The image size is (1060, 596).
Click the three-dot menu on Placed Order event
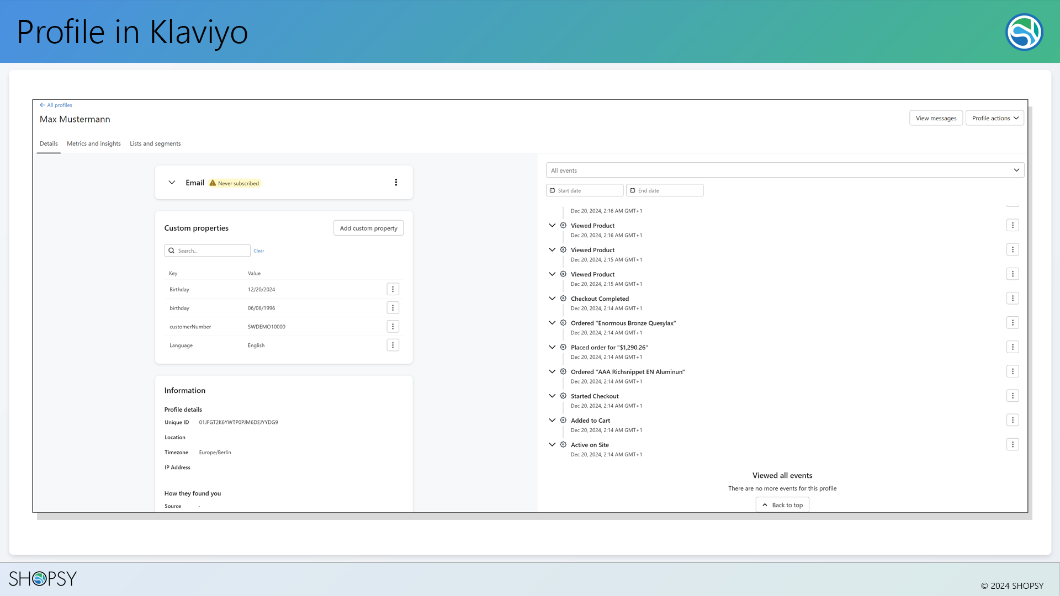[x=1013, y=347]
